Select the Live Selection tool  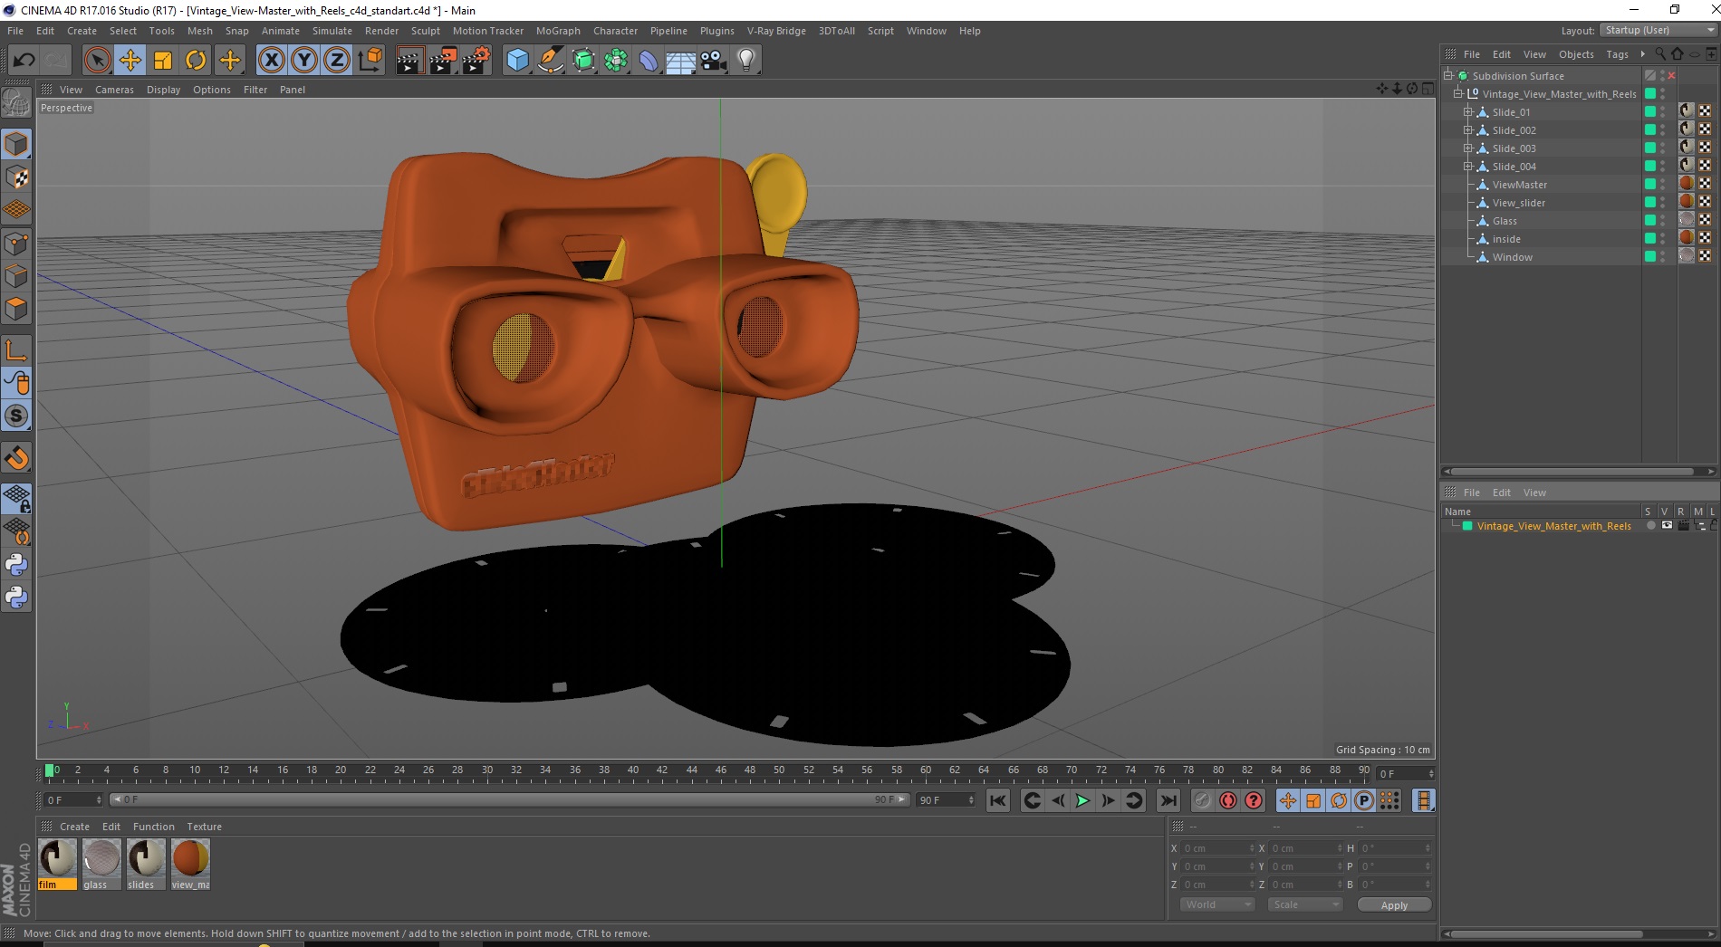point(97,61)
